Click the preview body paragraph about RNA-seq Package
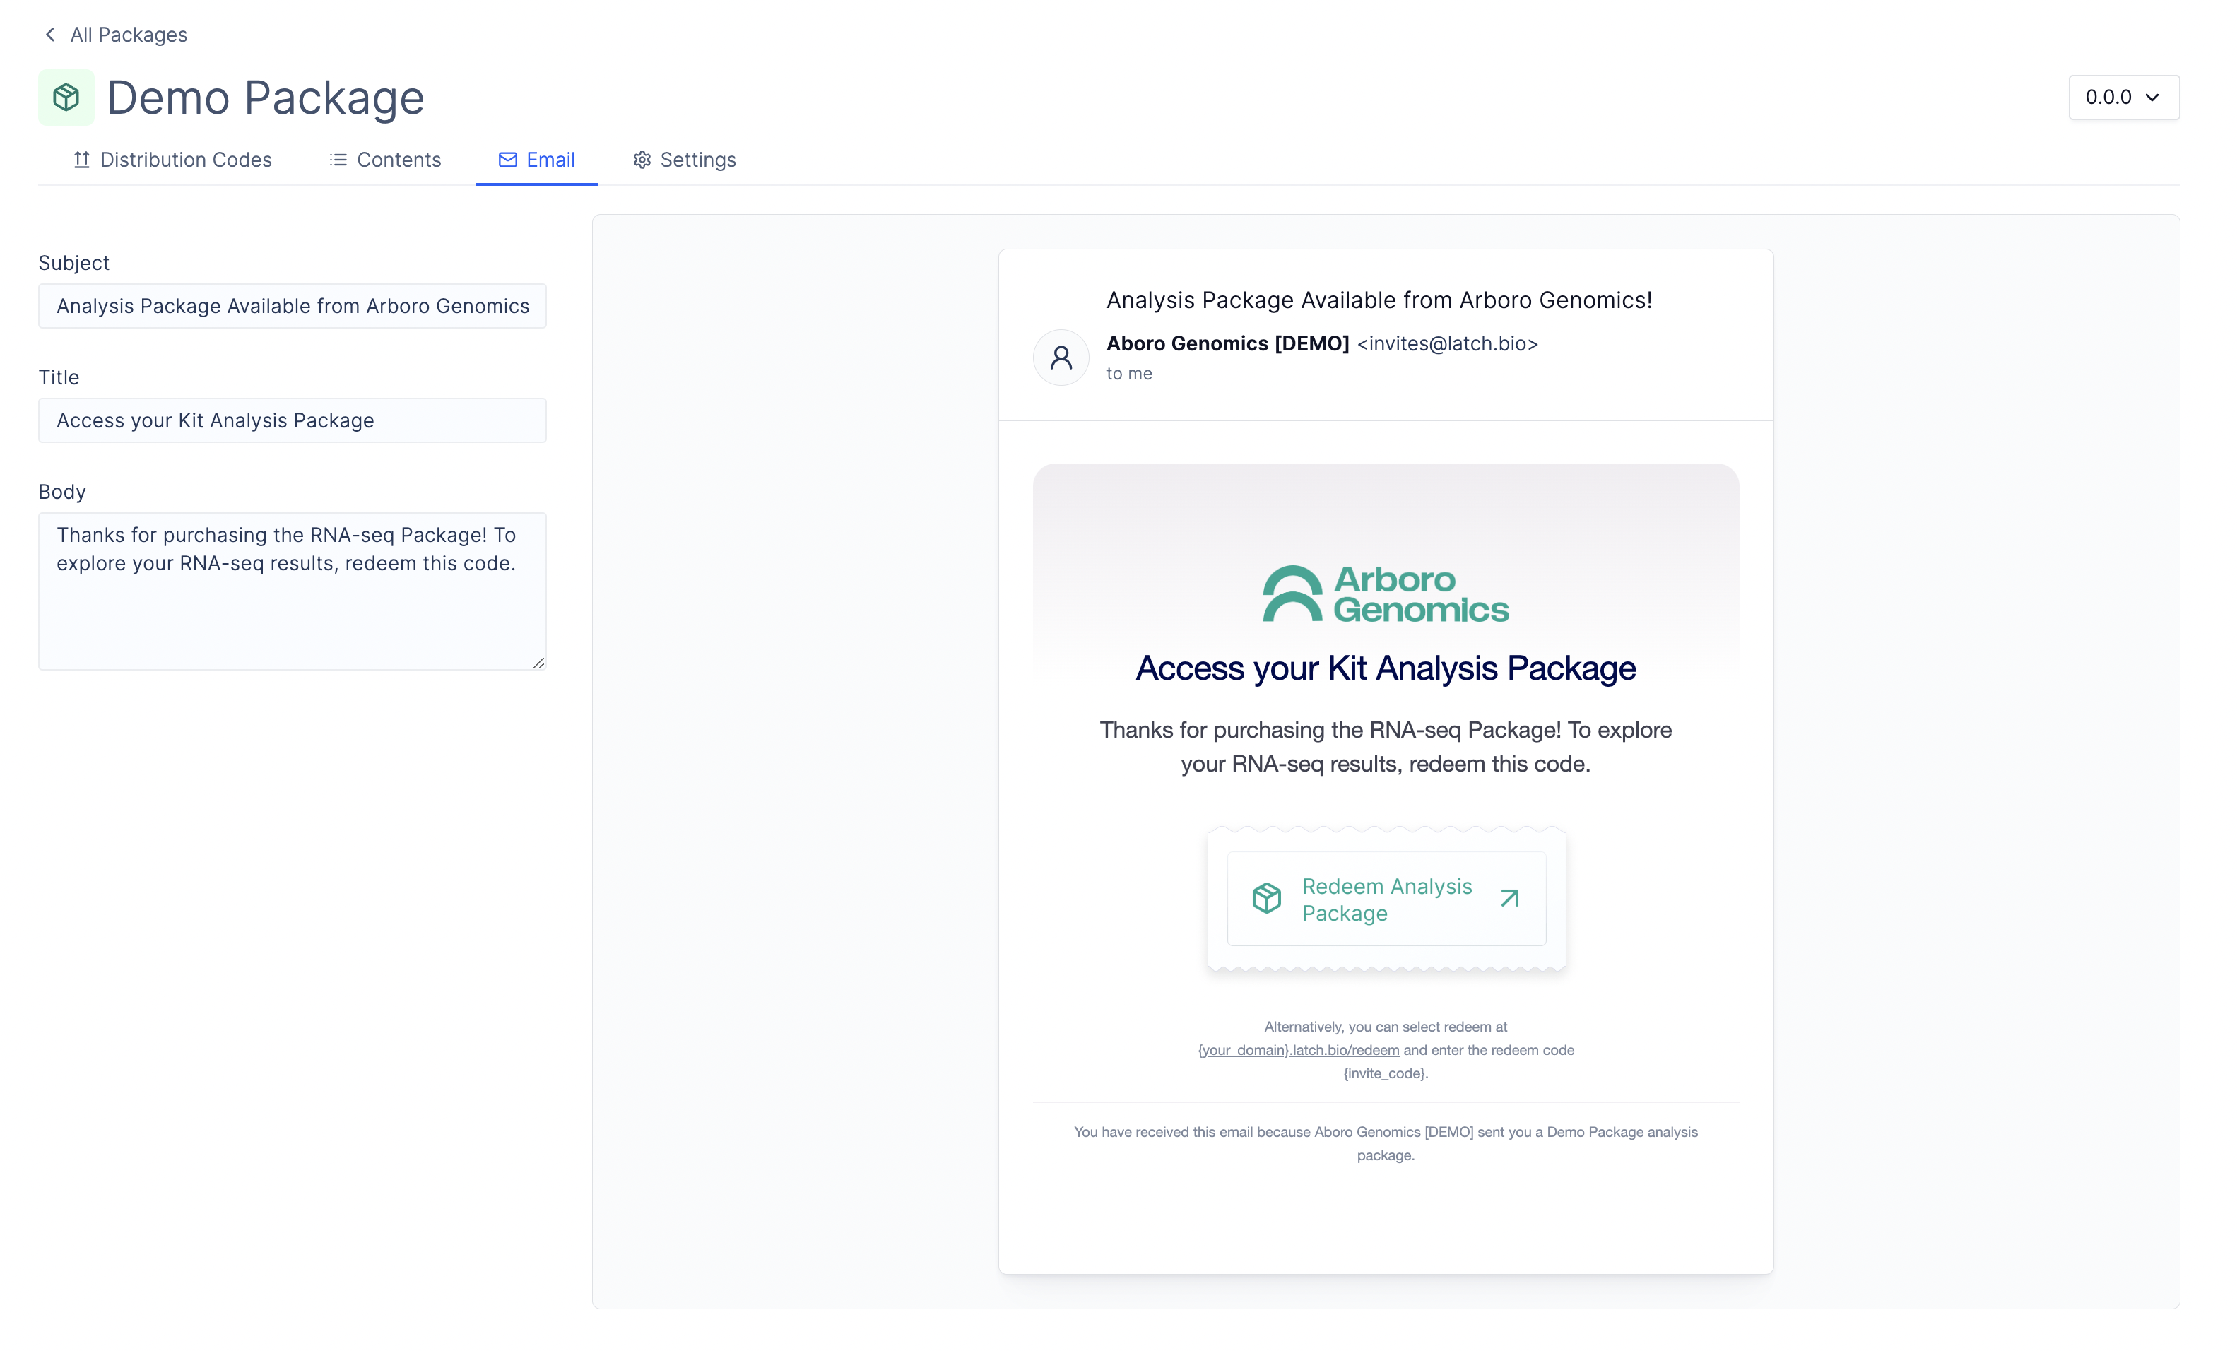This screenshot has width=2237, height=1351. [1386, 748]
